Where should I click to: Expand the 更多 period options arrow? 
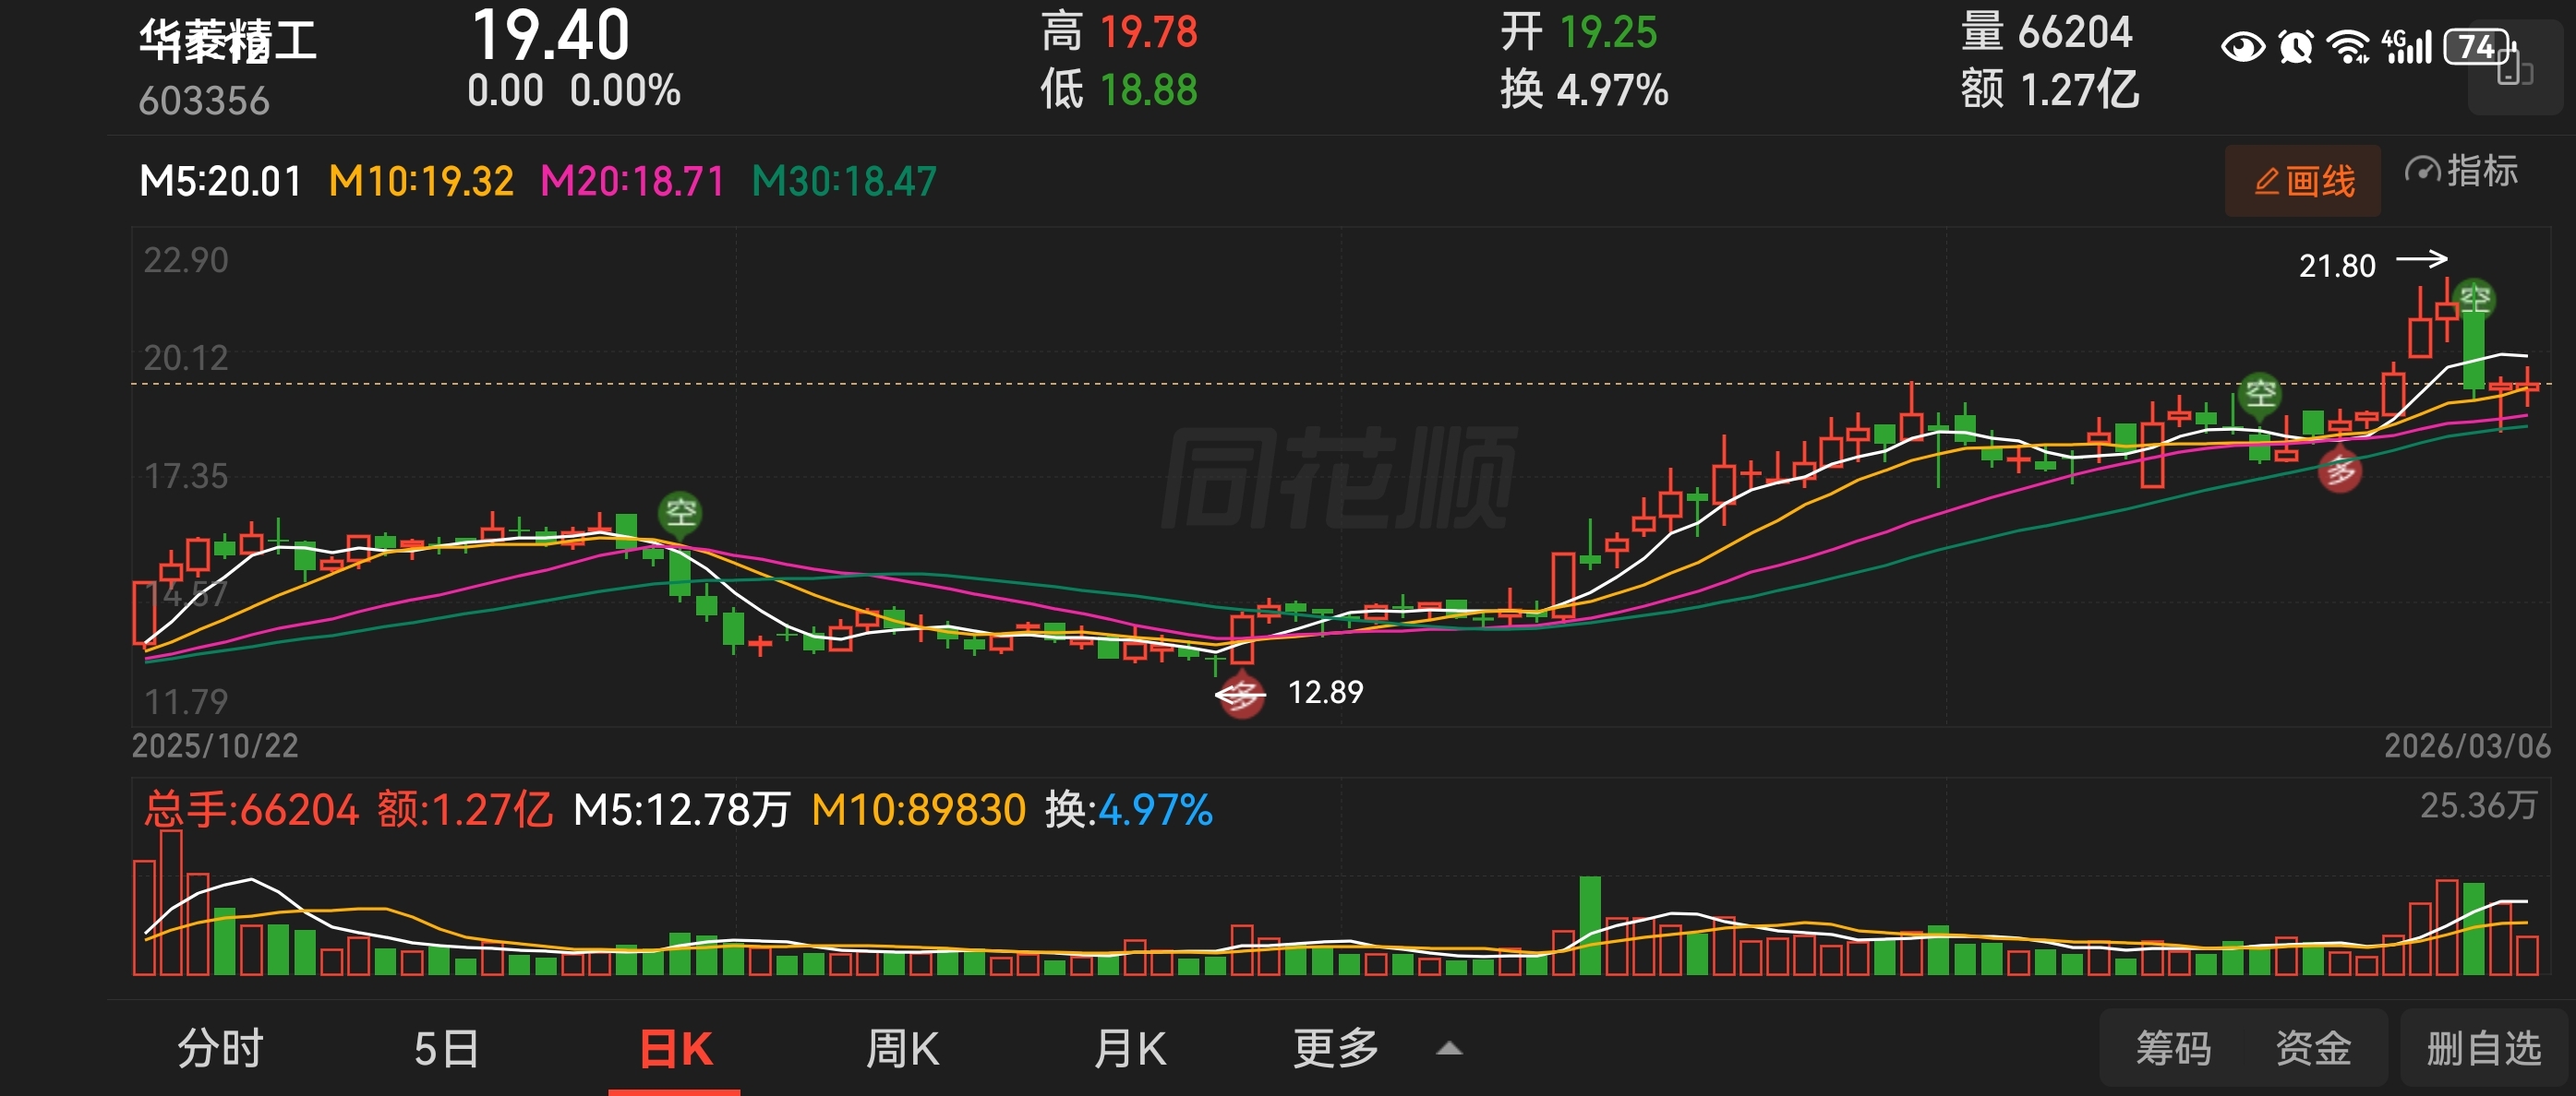(x=1449, y=1049)
